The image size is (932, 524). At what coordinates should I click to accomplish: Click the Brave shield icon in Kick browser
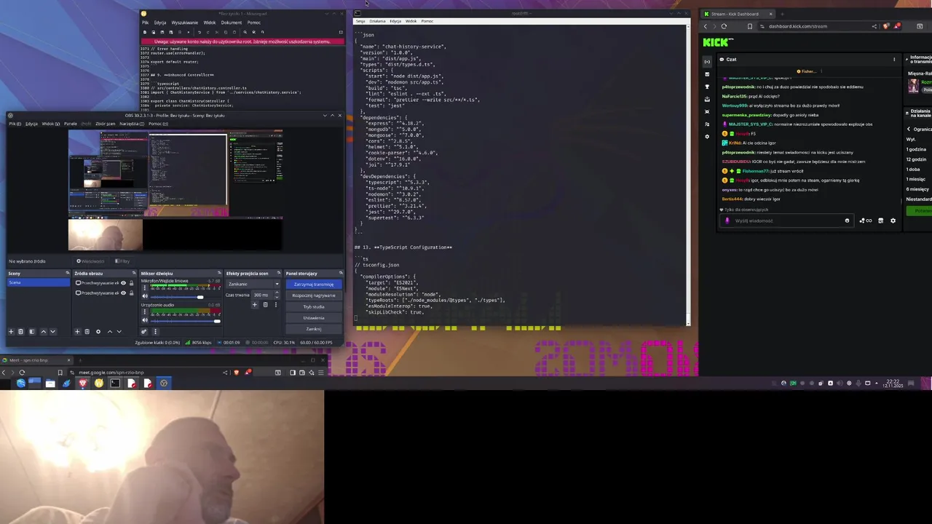(885, 26)
